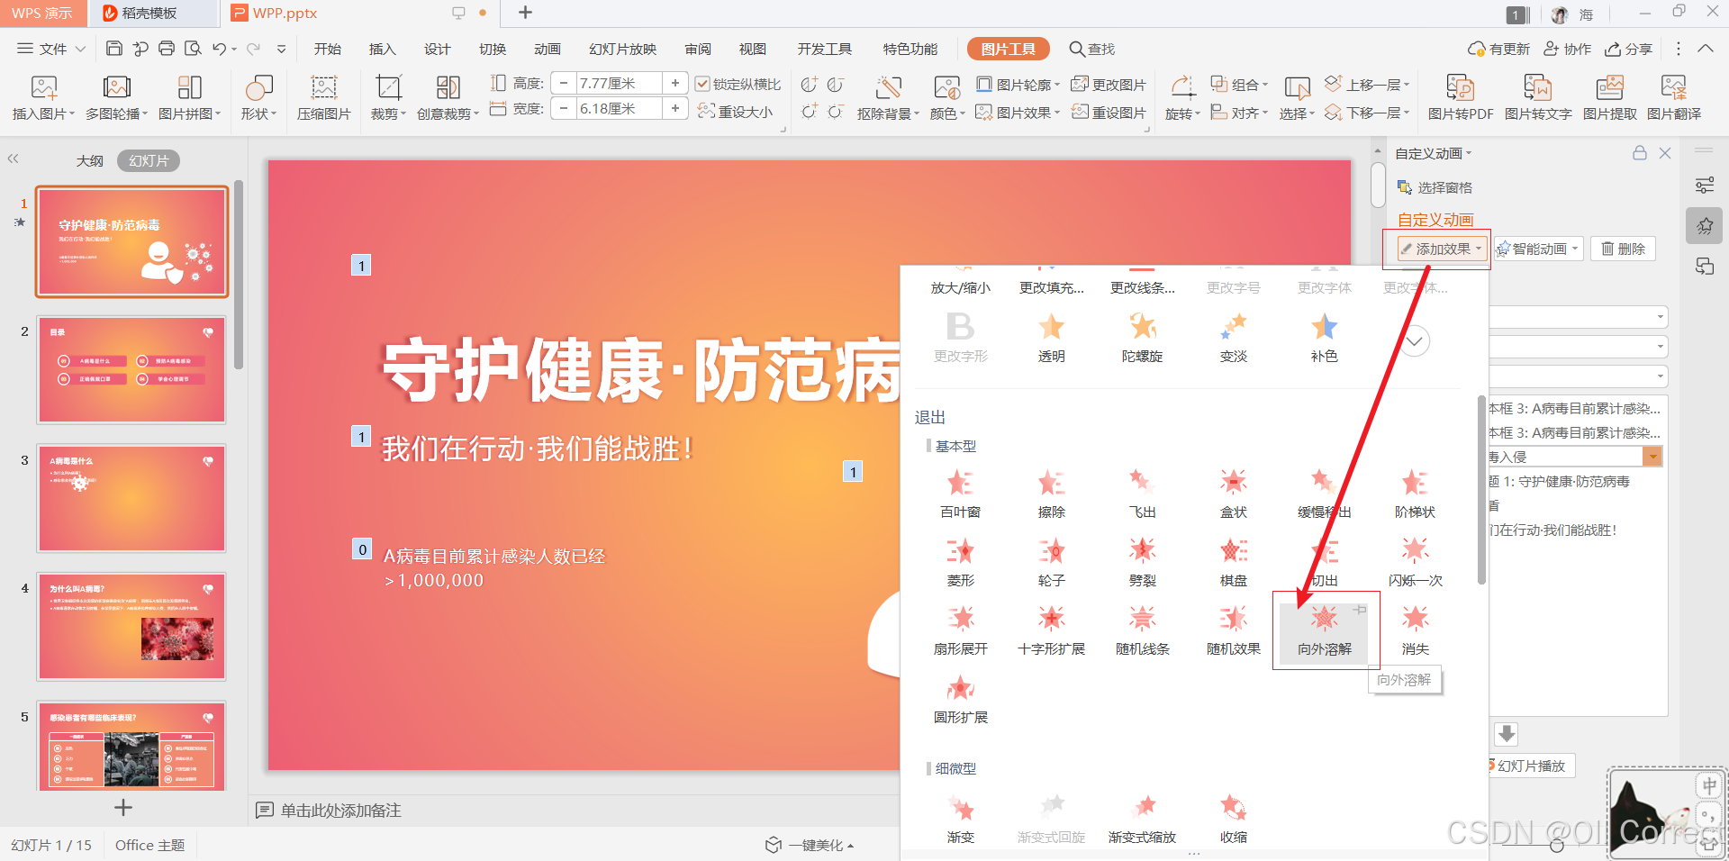
Task: Toggle the 锁定纵横比 checkbox
Action: [x=702, y=84]
